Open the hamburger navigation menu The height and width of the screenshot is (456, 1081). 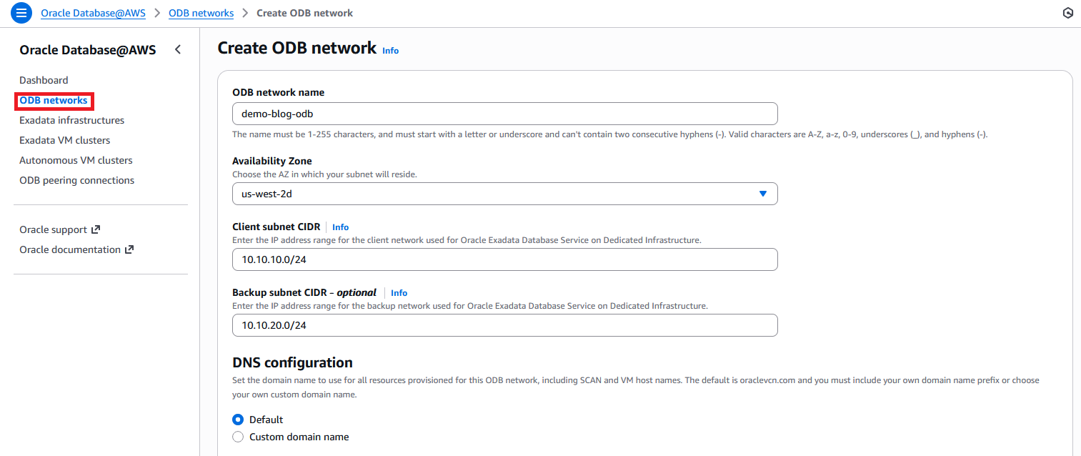pos(21,13)
